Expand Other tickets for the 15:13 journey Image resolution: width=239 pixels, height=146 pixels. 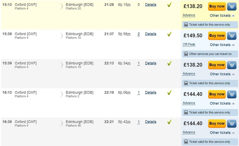[x=222, y=16]
